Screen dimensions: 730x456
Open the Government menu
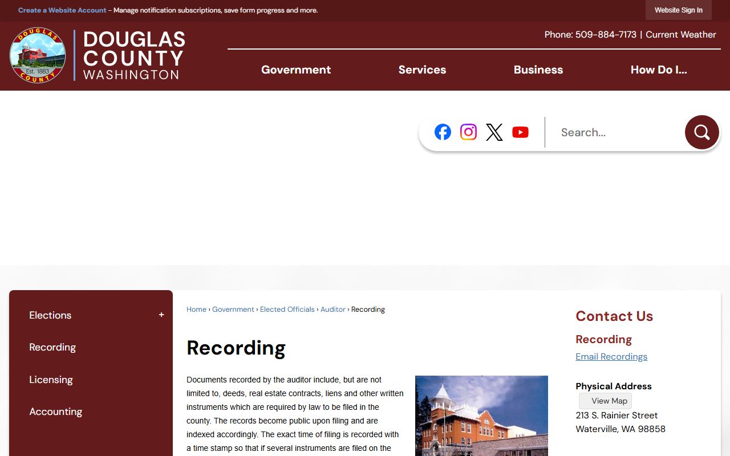pyautogui.click(x=296, y=70)
